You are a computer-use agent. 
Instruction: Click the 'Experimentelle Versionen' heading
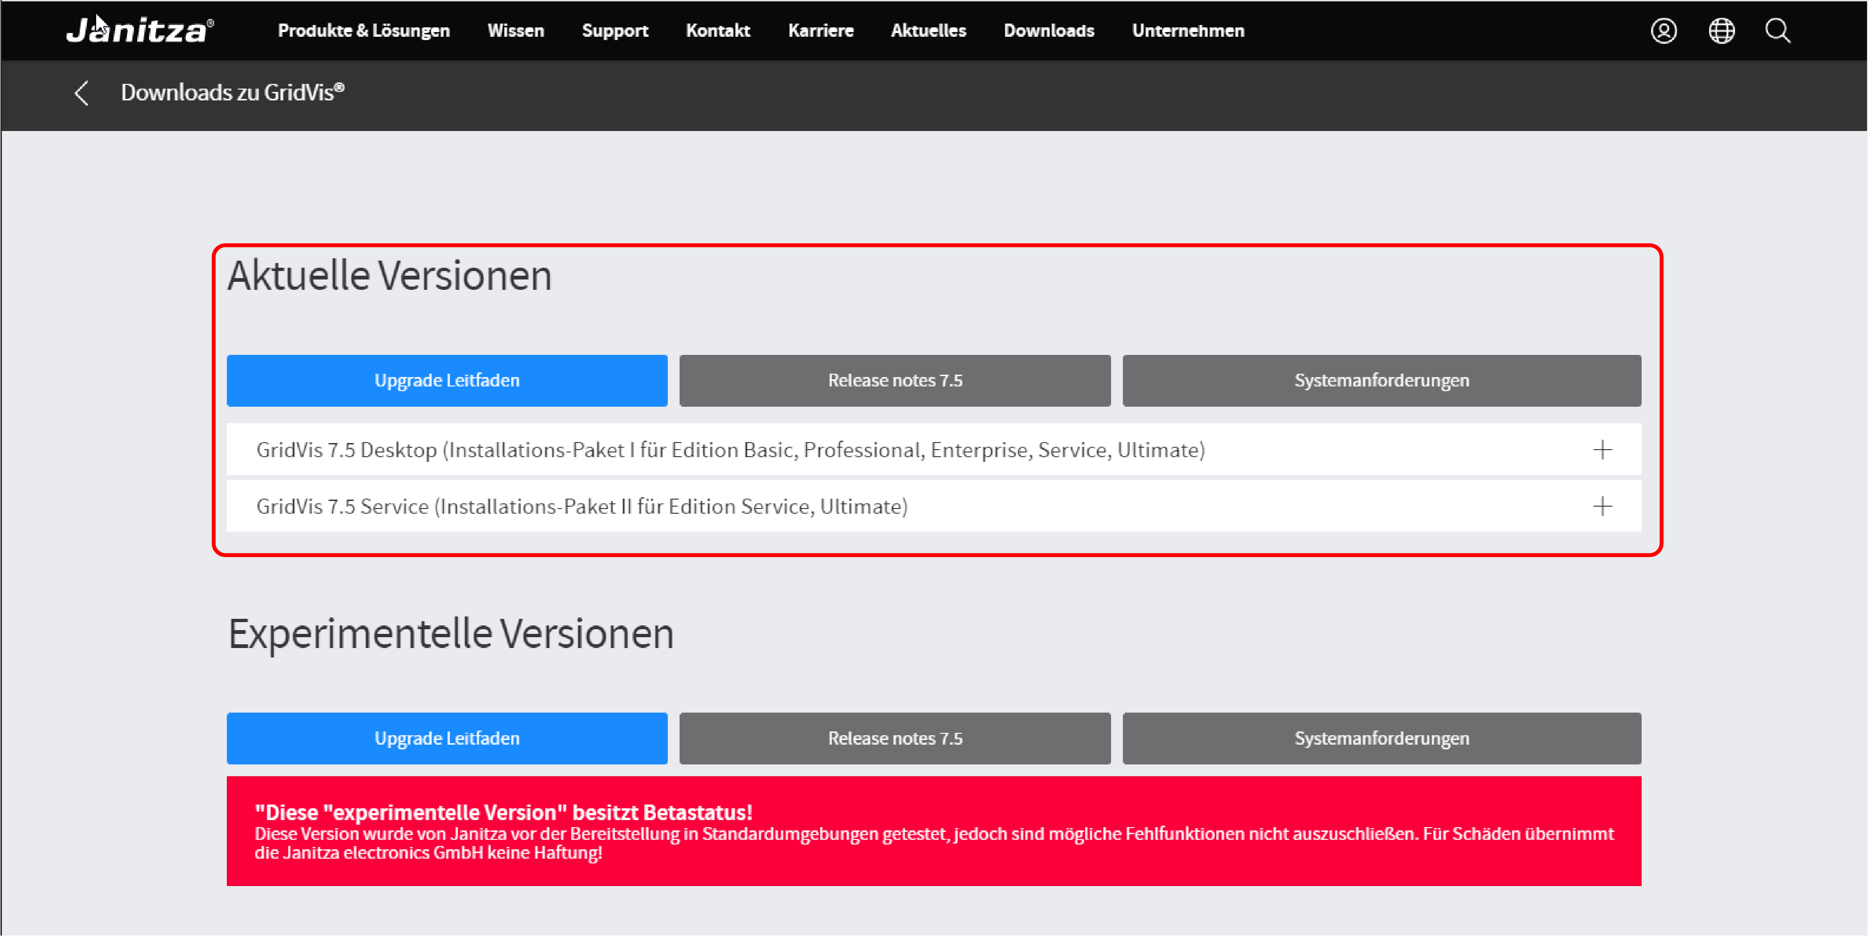(451, 634)
